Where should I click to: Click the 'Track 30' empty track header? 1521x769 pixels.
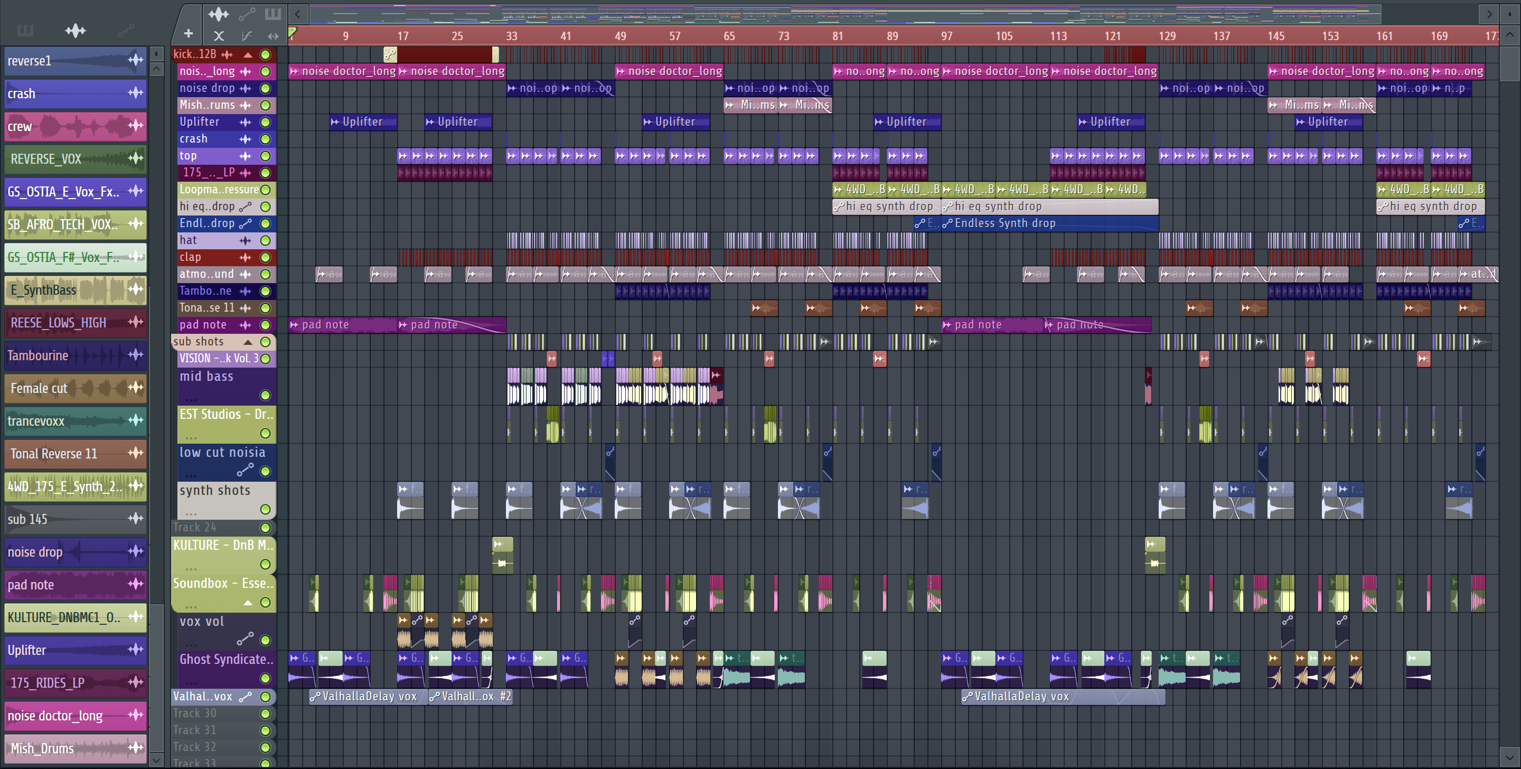(223, 714)
